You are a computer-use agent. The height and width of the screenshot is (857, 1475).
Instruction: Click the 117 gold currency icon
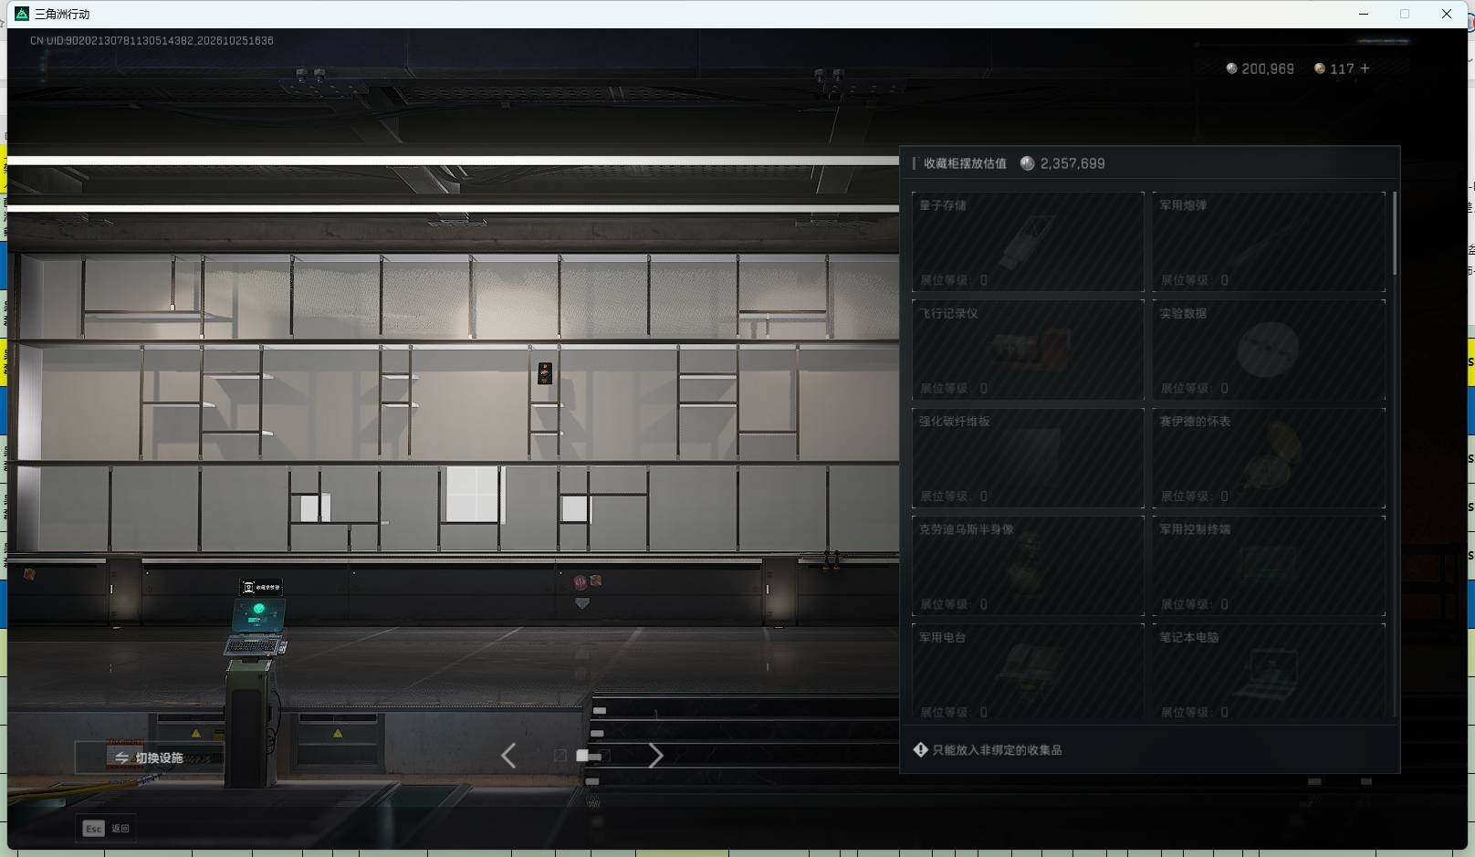(1320, 68)
